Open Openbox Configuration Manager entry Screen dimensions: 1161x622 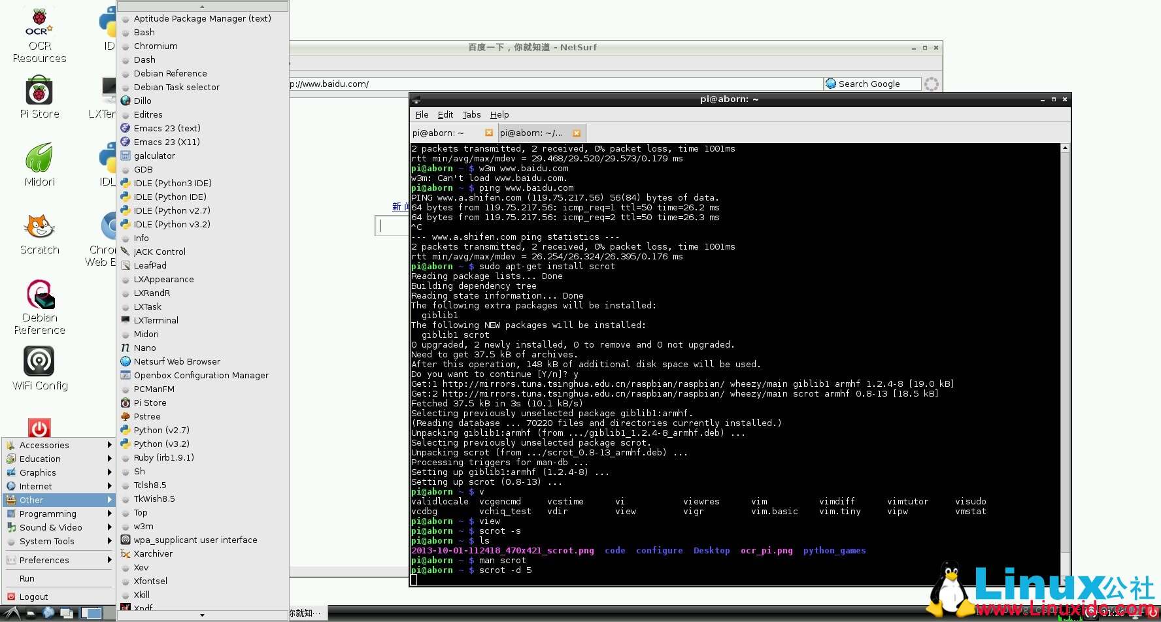(203, 375)
